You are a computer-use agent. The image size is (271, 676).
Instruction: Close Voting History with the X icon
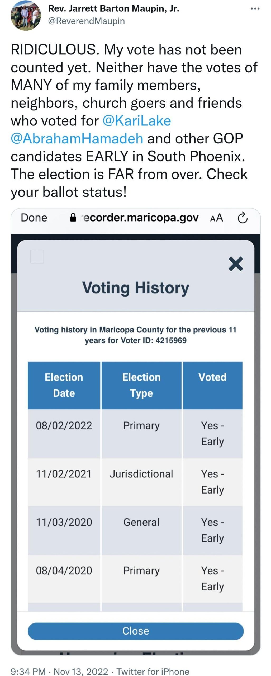tap(236, 264)
